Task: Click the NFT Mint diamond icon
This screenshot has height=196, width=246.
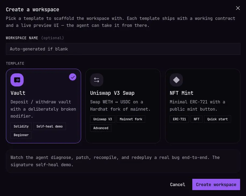Action: (x=176, y=80)
